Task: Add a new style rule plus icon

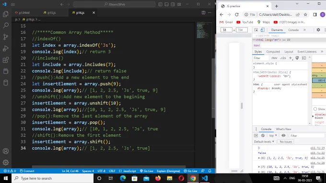Action: click(291, 58)
